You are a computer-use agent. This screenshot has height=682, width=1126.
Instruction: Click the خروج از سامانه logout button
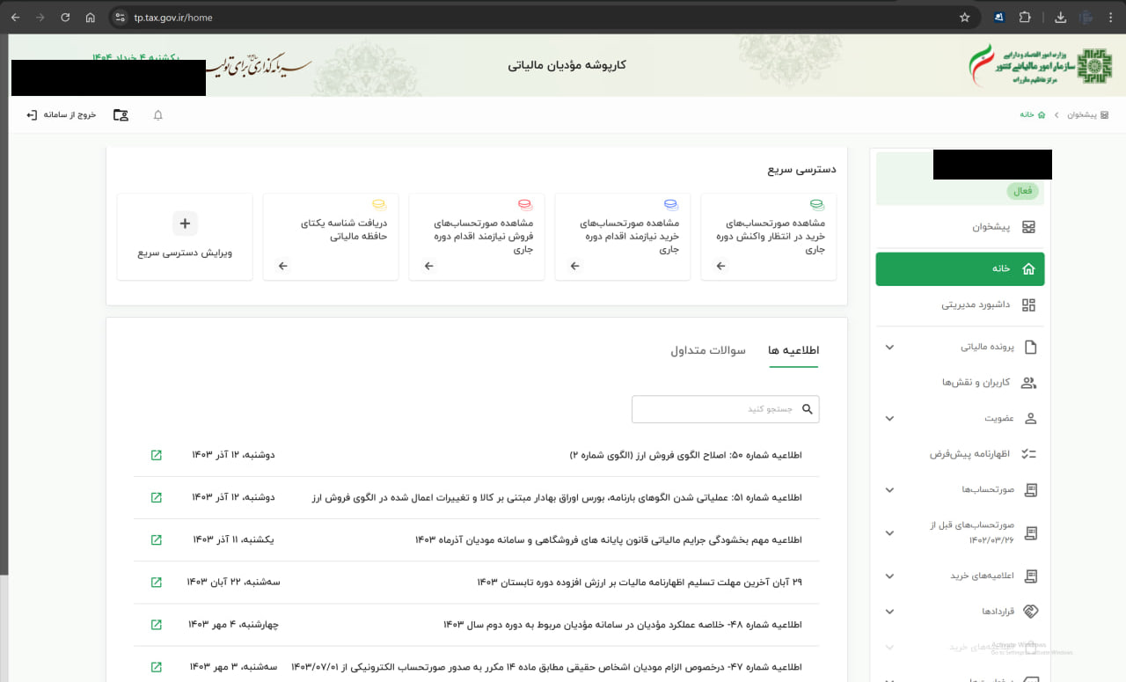point(61,115)
